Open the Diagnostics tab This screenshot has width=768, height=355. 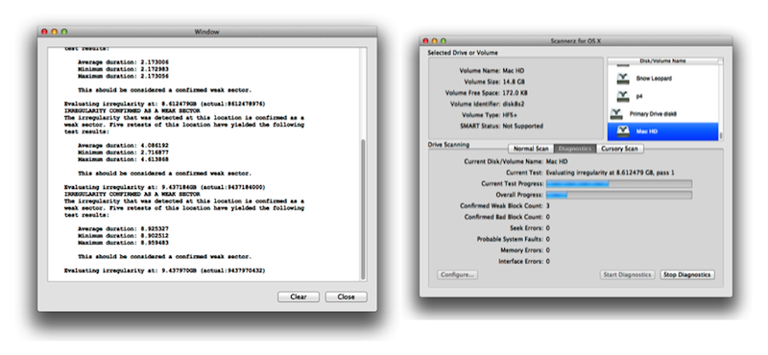pyautogui.click(x=575, y=149)
